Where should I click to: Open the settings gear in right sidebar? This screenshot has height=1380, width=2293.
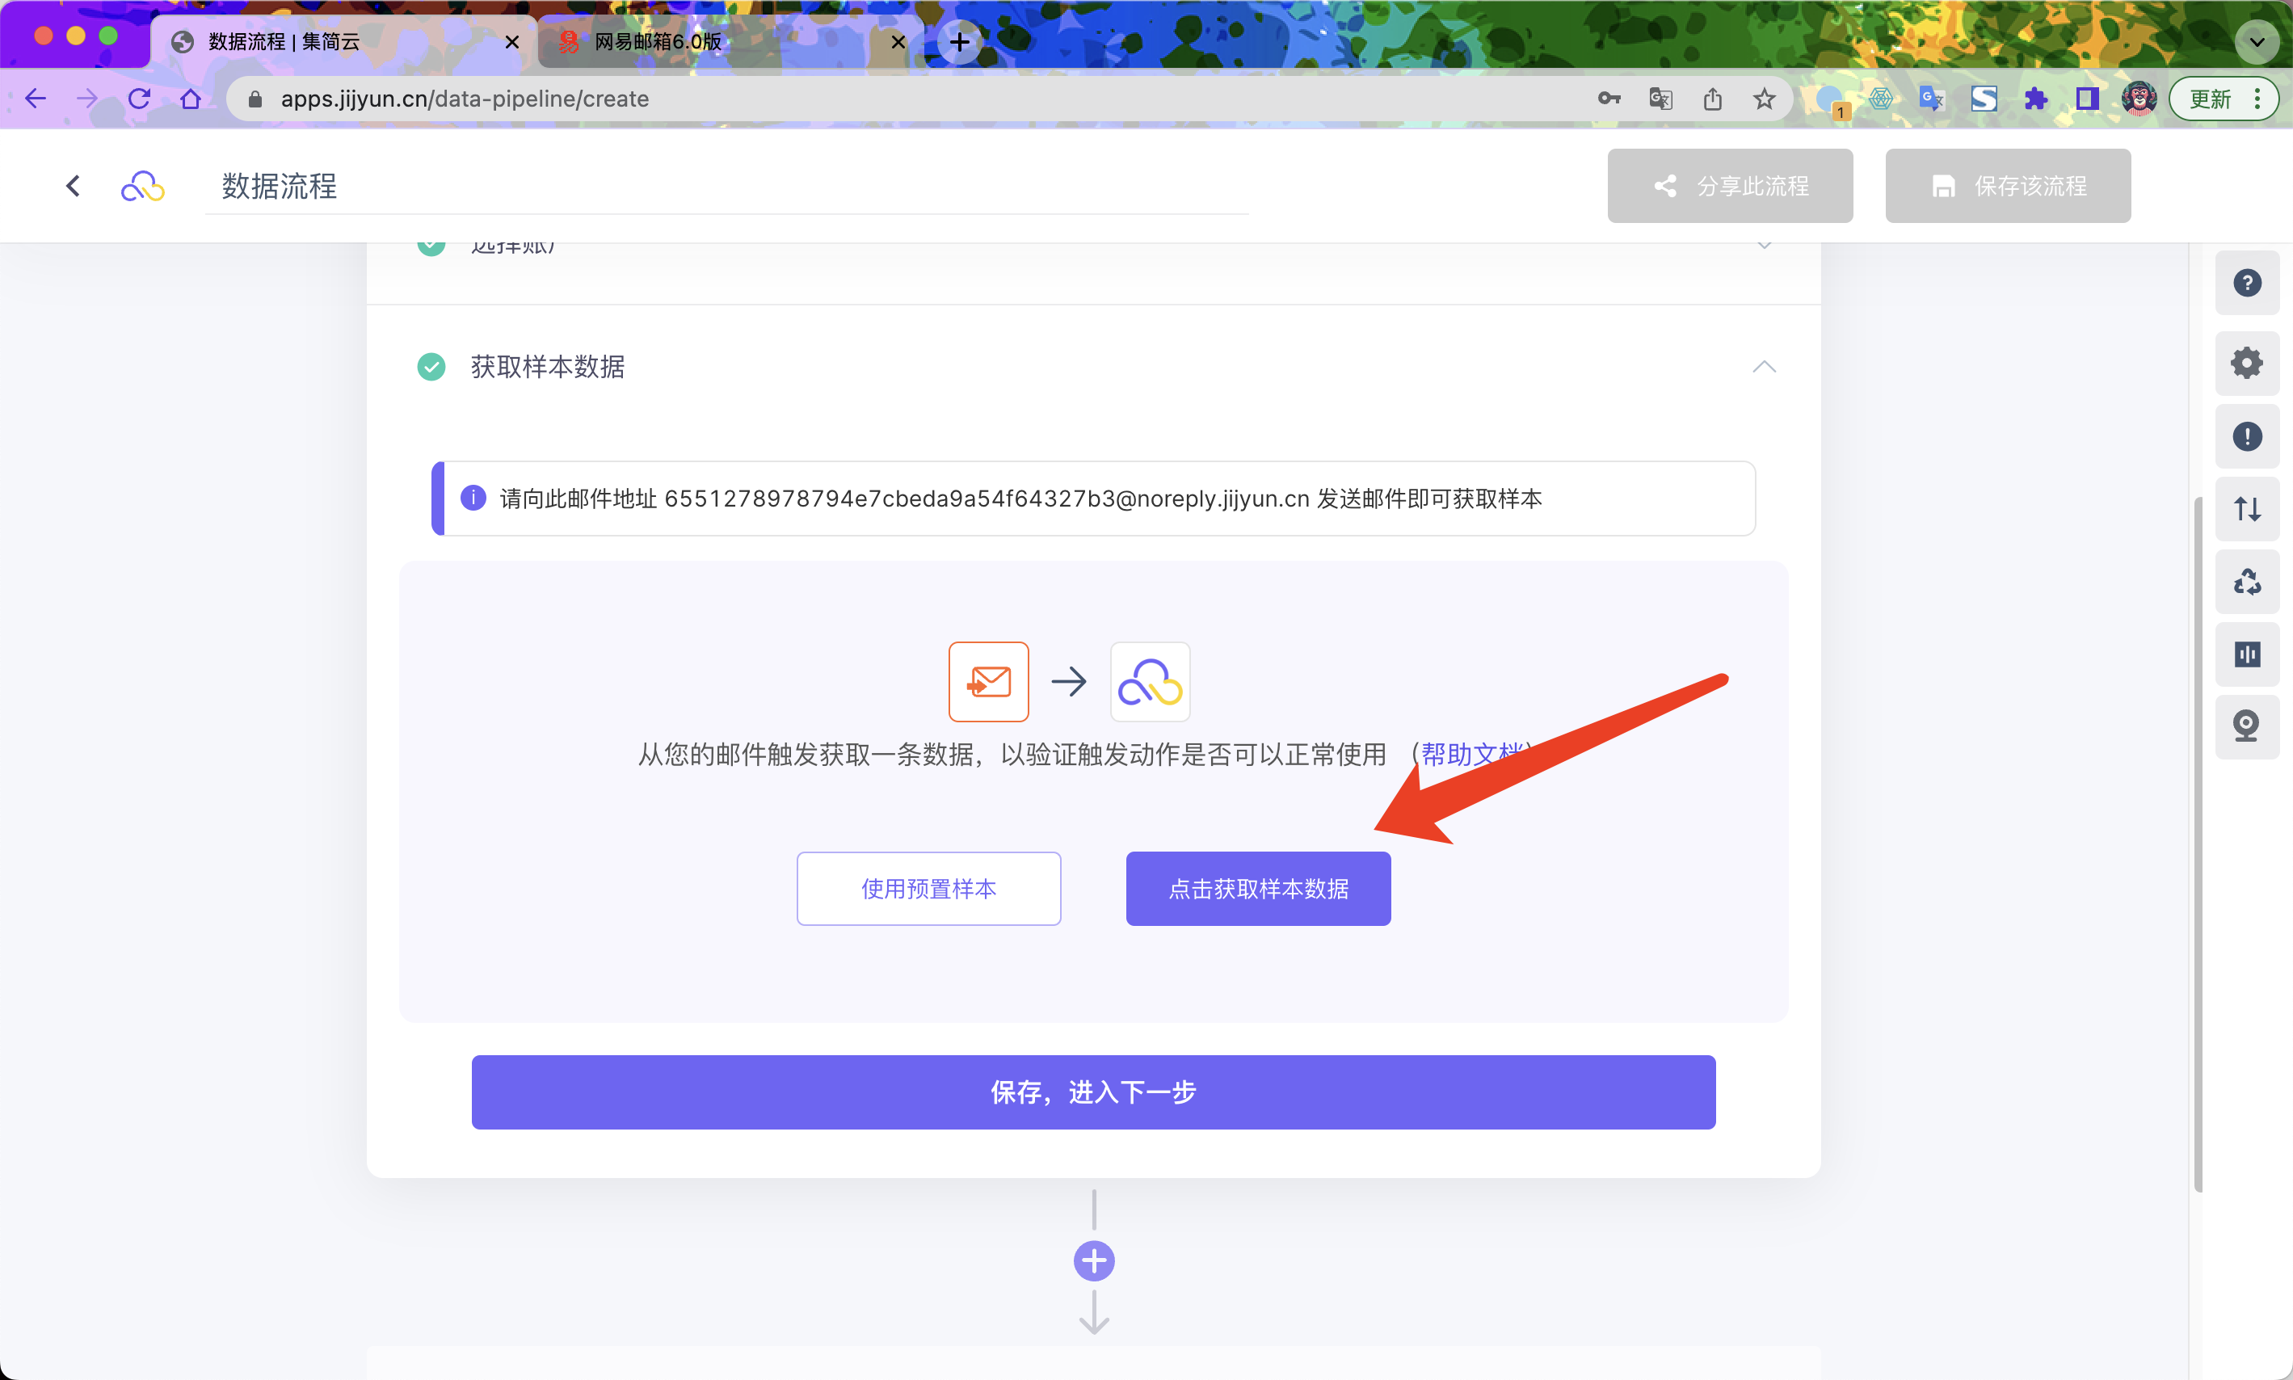coord(2246,363)
